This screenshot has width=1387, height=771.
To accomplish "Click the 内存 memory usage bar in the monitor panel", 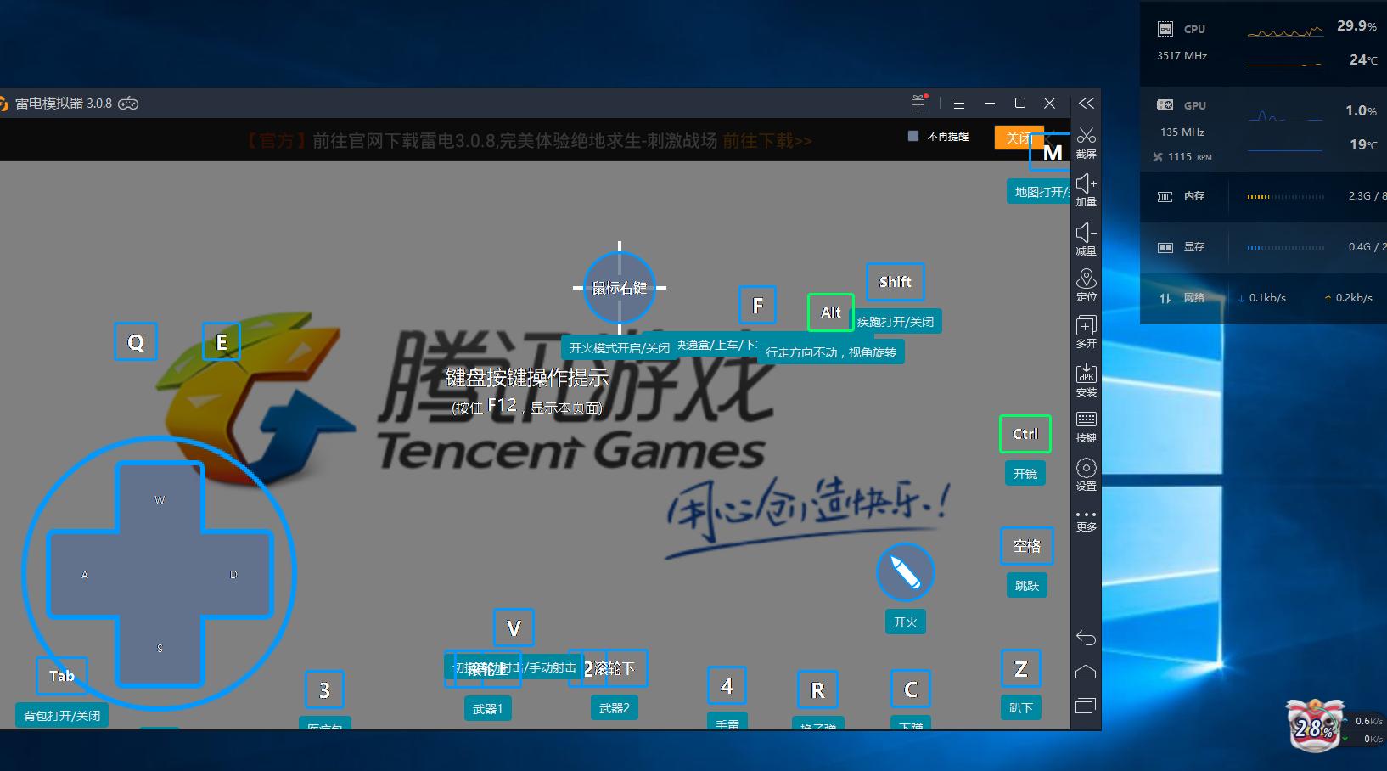I will click(x=1285, y=196).
